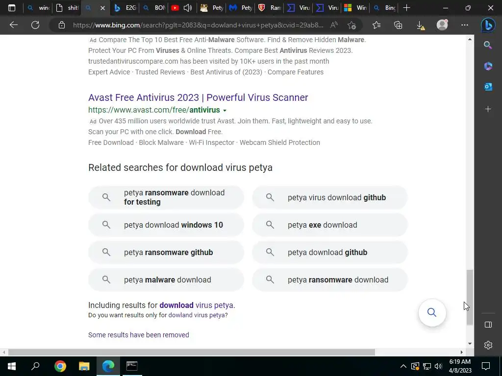Open the notification center

tap(486, 366)
